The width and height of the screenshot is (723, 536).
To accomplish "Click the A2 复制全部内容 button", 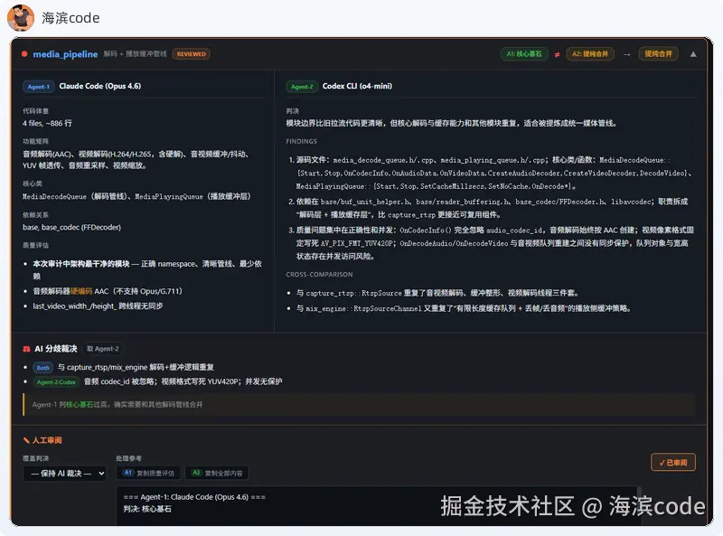I will pyautogui.click(x=217, y=473).
